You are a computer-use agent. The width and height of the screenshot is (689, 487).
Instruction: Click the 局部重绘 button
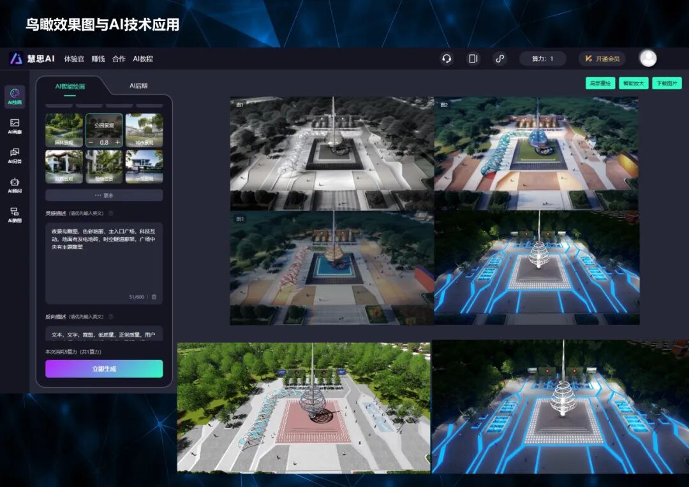click(600, 83)
